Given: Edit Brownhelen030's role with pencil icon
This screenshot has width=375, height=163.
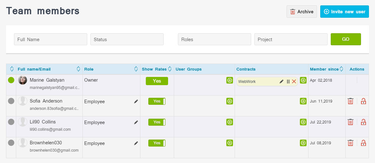Looking at the screenshot, I should pos(136,143).
